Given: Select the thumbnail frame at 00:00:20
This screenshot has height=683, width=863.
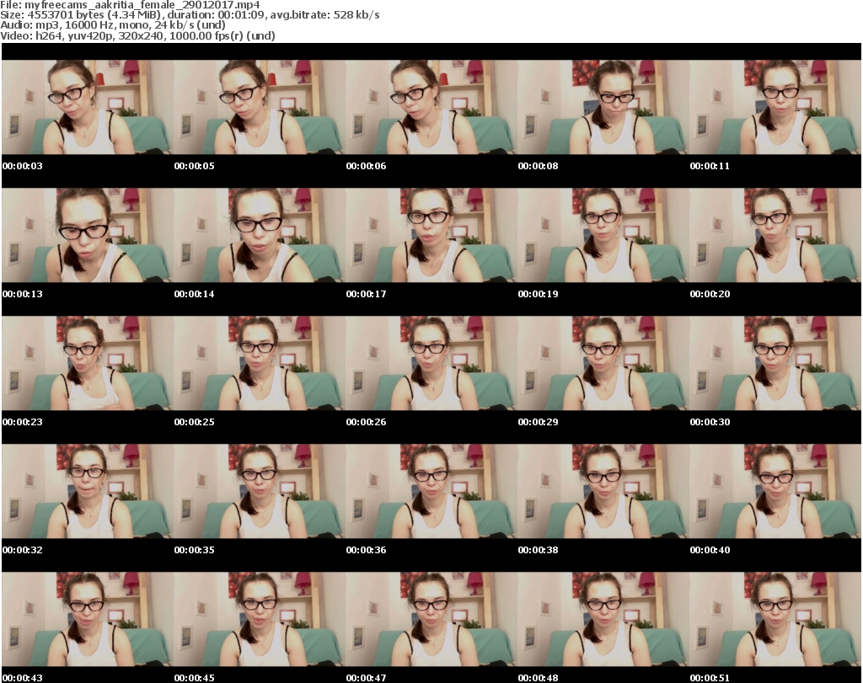Looking at the screenshot, I should point(775,235).
